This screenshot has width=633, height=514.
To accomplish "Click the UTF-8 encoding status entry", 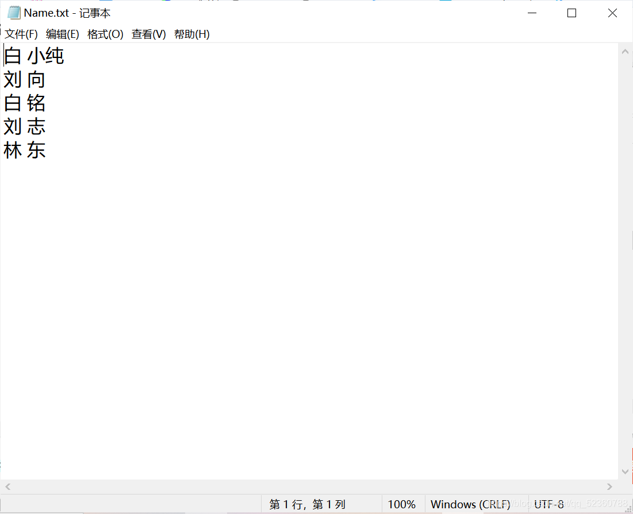I will coord(549,504).
